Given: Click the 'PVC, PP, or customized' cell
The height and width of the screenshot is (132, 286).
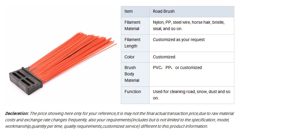Looking at the screenshot, I should pyautogui.click(x=177, y=68).
